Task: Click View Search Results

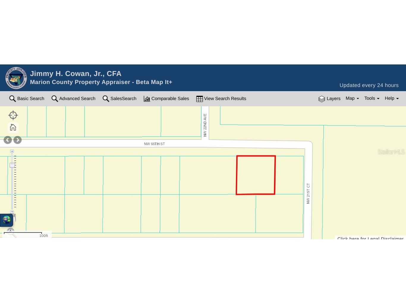Action: 221,99
